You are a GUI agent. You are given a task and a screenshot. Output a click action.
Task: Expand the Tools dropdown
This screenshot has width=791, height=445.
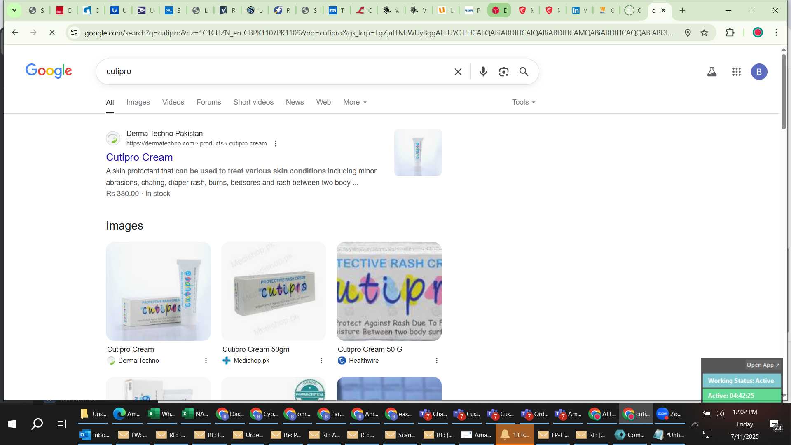point(523,102)
